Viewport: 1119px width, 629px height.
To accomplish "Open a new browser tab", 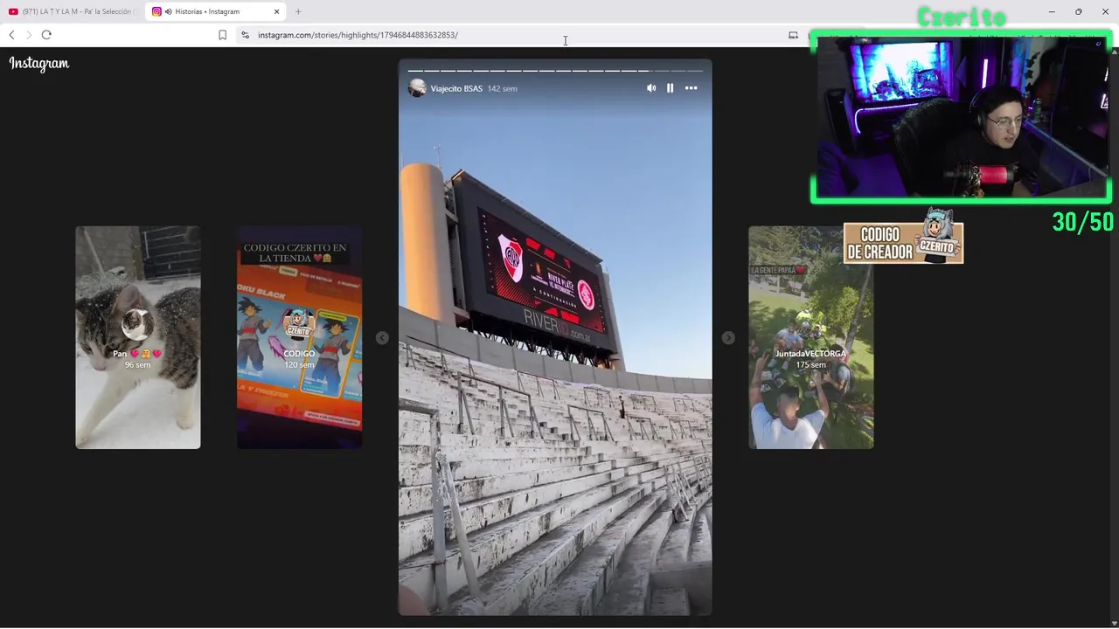I will [x=298, y=11].
